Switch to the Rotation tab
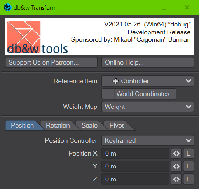 pos(58,125)
